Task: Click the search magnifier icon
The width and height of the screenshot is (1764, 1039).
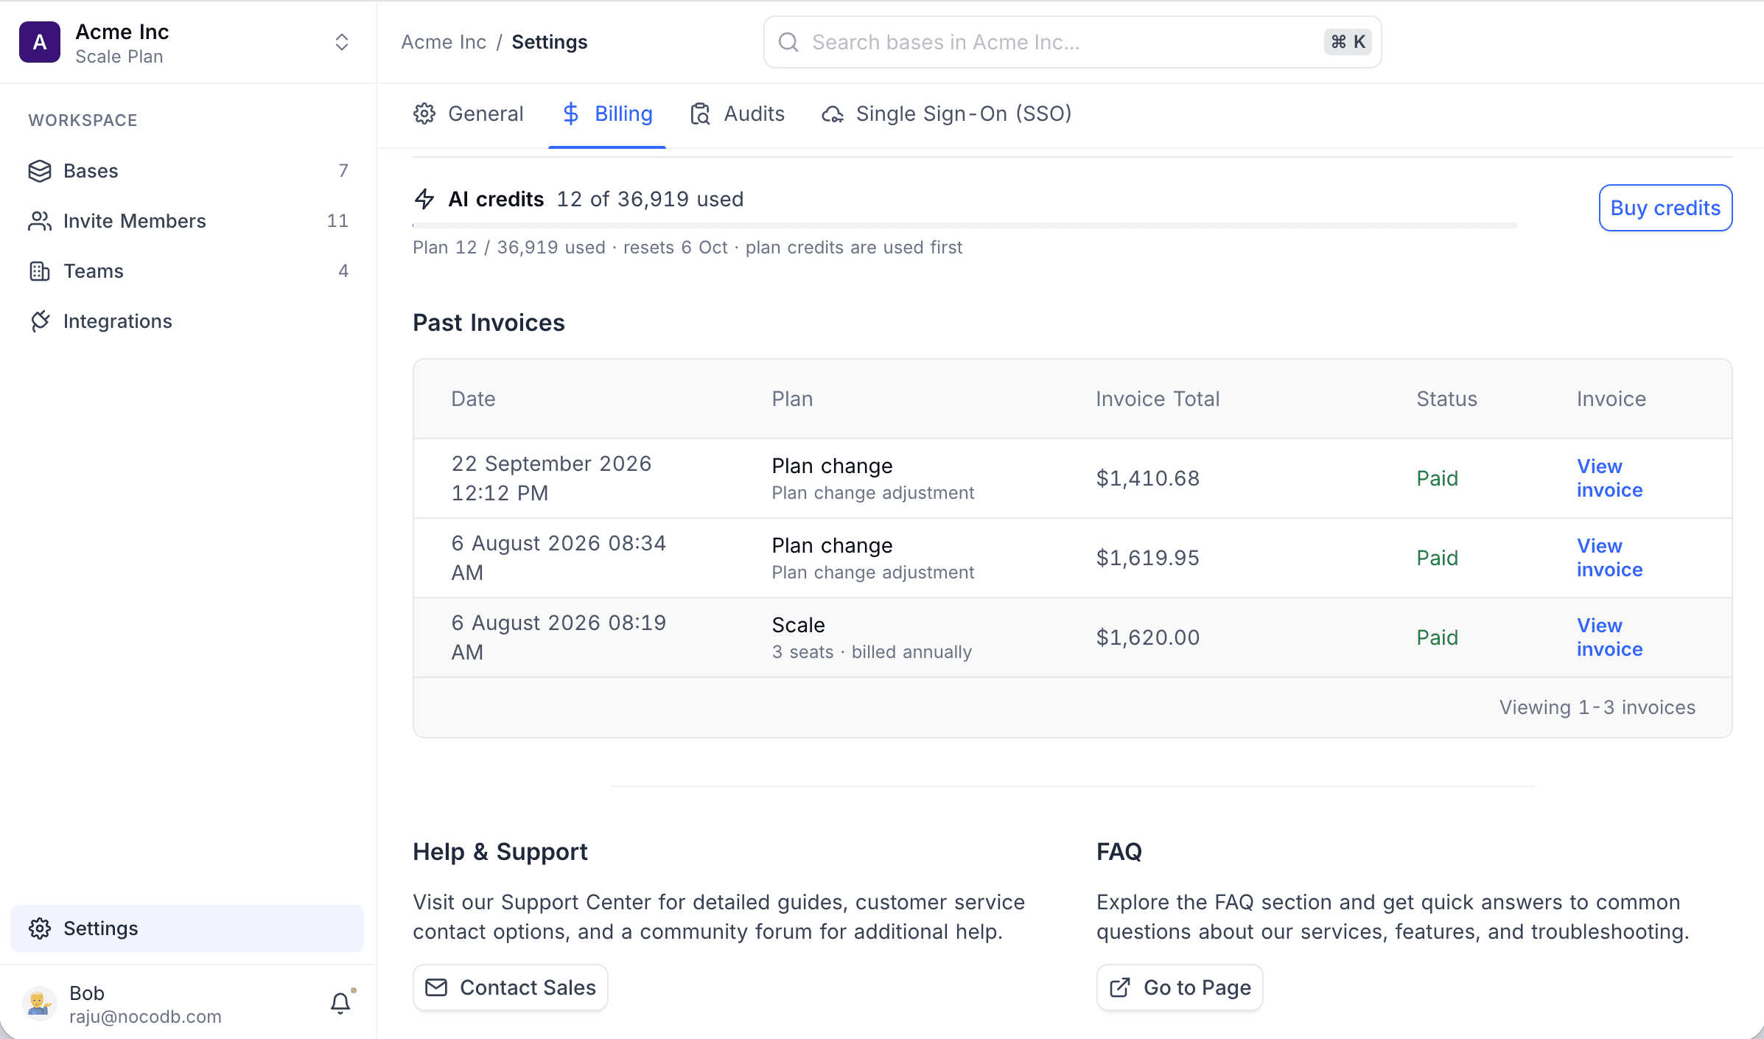Action: pyautogui.click(x=788, y=42)
